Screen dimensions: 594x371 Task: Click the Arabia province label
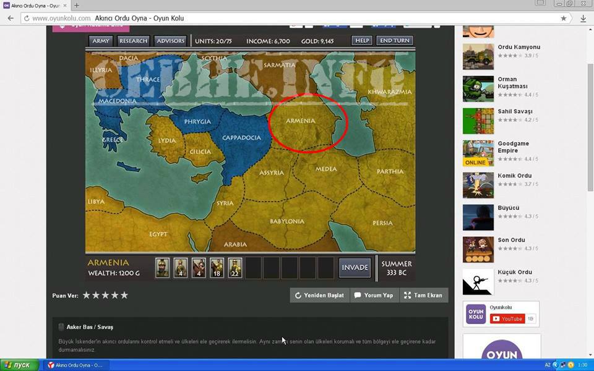point(235,245)
